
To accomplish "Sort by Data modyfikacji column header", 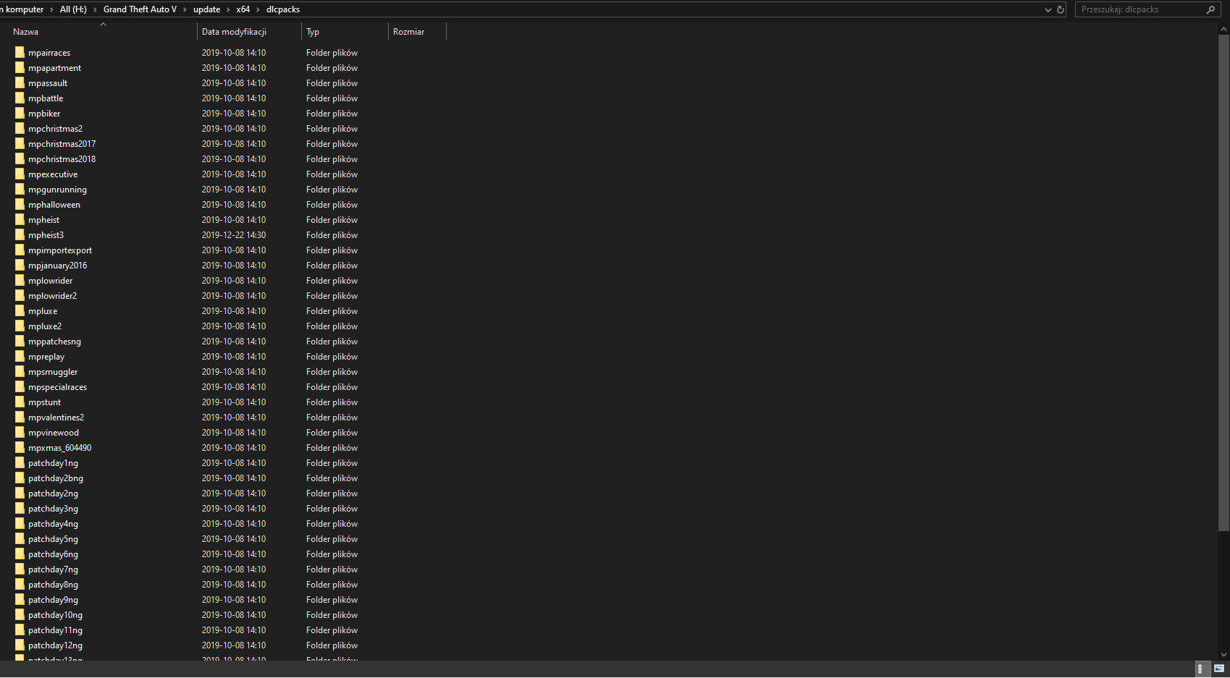I will coord(234,32).
